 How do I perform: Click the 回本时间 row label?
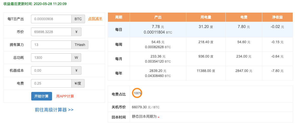pyautogui.click(x=119, y=117)
